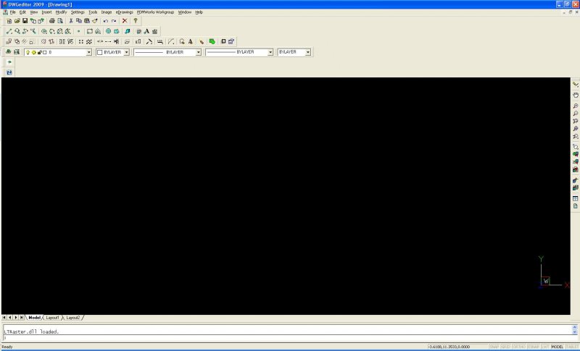Screen dimensions: 580x351
Task: Select the Donut ring tool
Action: click(x=108, y=31)
